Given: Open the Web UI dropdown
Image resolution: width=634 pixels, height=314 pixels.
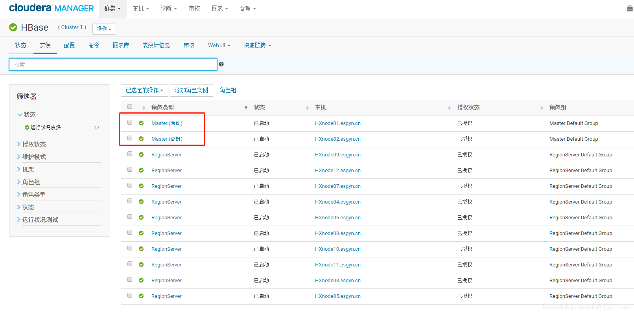Looking at the screenshot, I should (219, 45).
